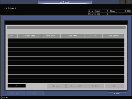Click the speaker volume icon
The width and height of the screenshot is (132, 99).
click(x=122, y=2)
